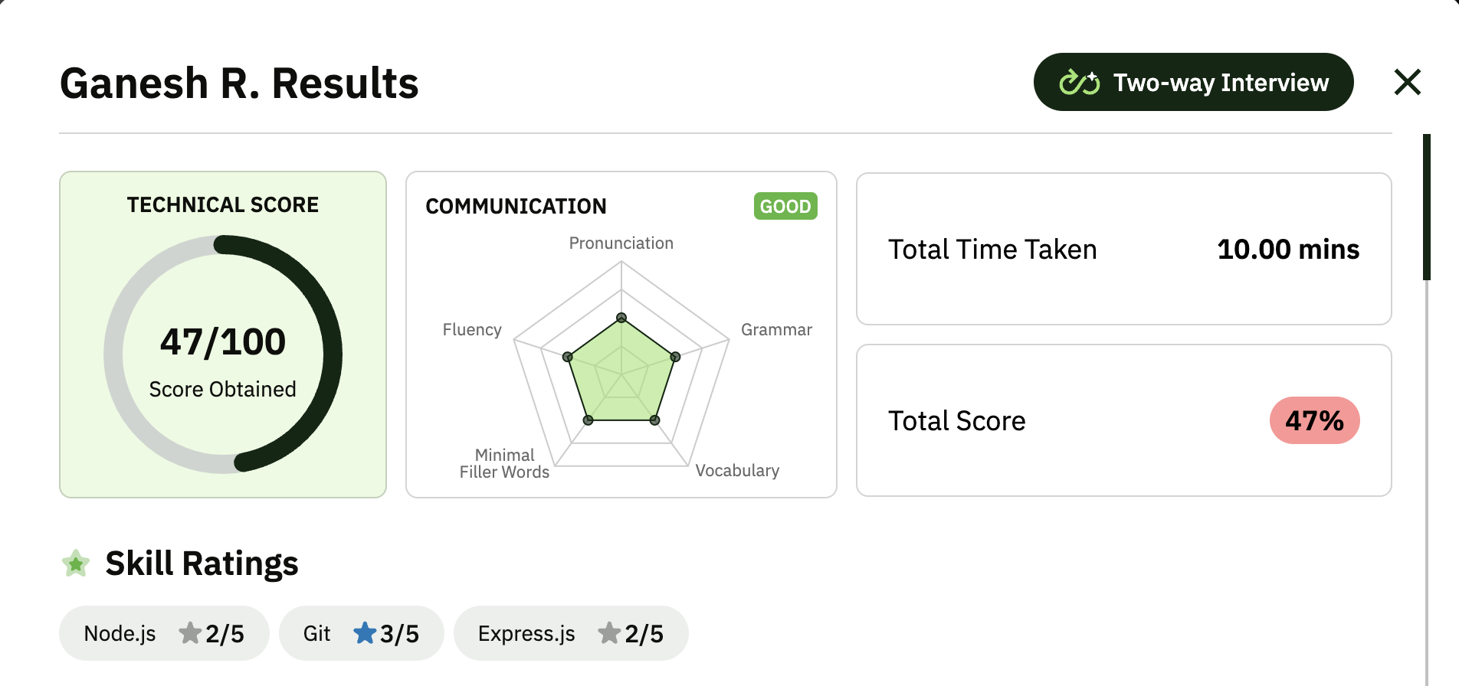Screen dimensions: 1459x686
Task: Click the GOOD communication badge
Action: [x=785, y=206]
